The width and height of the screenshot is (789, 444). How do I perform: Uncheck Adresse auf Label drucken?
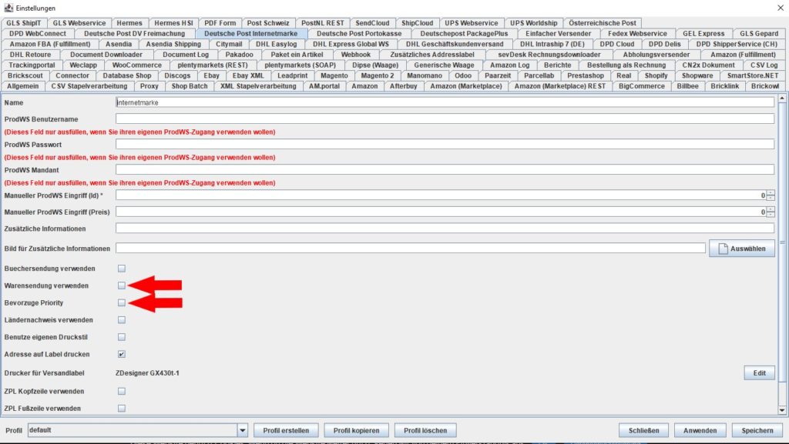click(122, 354)
